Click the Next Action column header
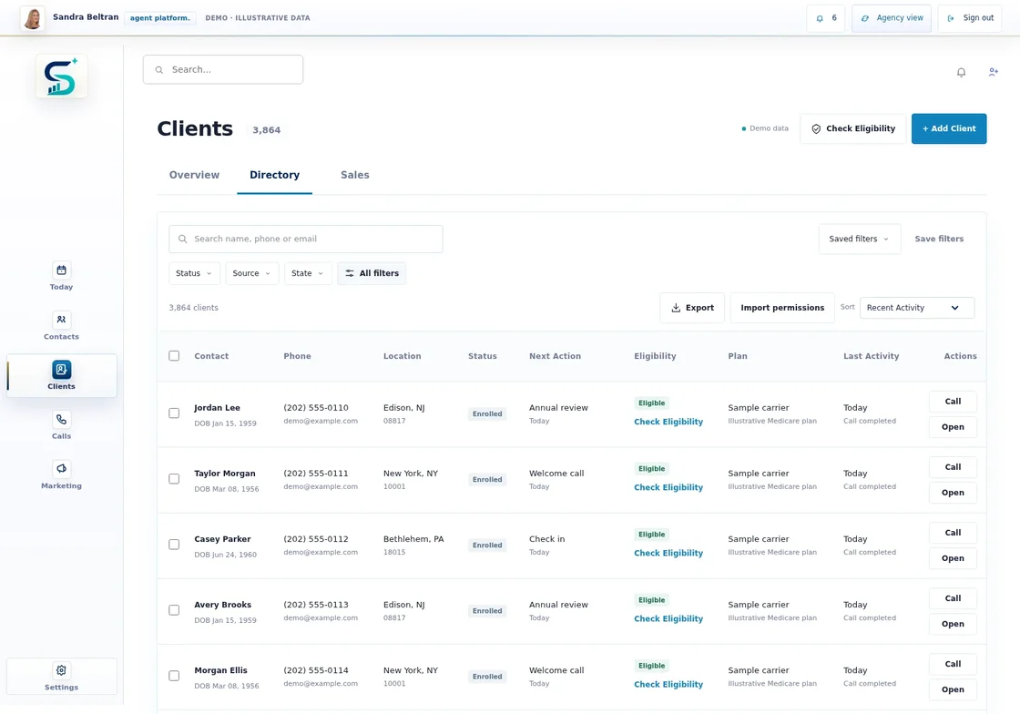The height and width of the screenshot is (714, 1020). (555, 356)
